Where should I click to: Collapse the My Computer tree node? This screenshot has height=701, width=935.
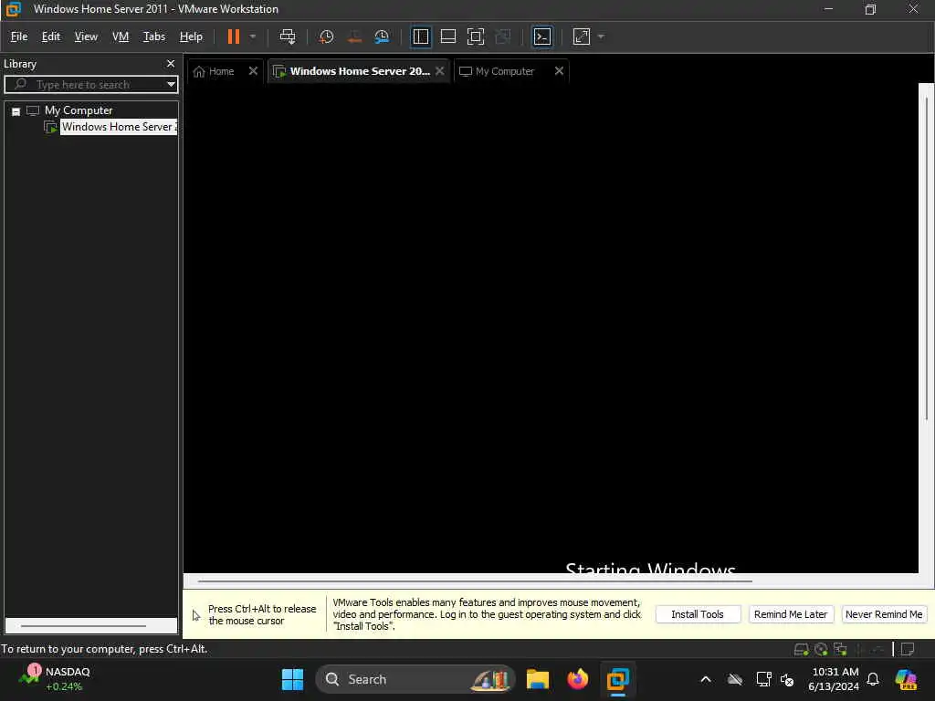point(16,111)
